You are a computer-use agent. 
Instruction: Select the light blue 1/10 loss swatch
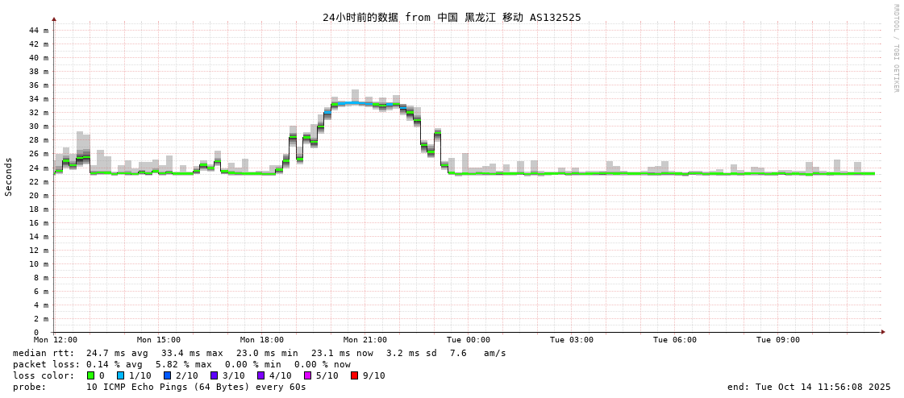(121, 375)
